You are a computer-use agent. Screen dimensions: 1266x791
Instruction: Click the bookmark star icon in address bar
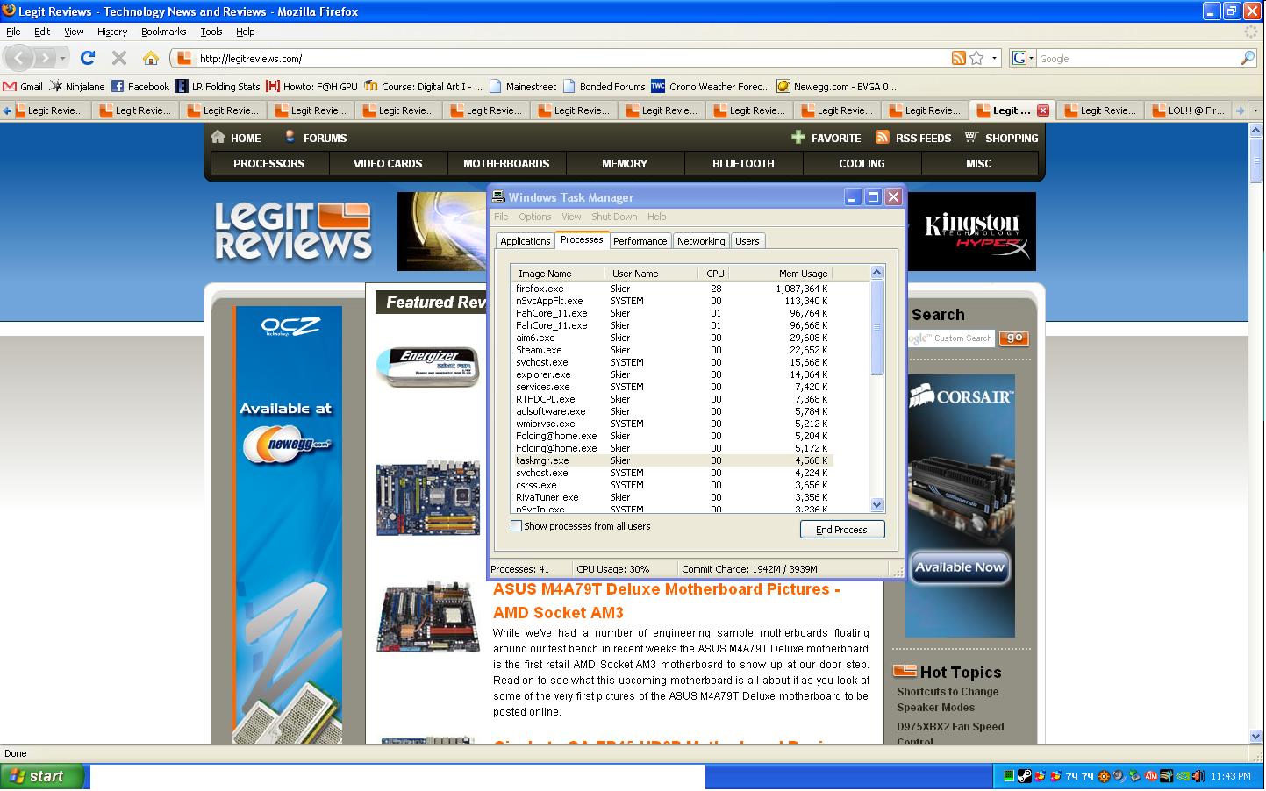coord(976,58)
